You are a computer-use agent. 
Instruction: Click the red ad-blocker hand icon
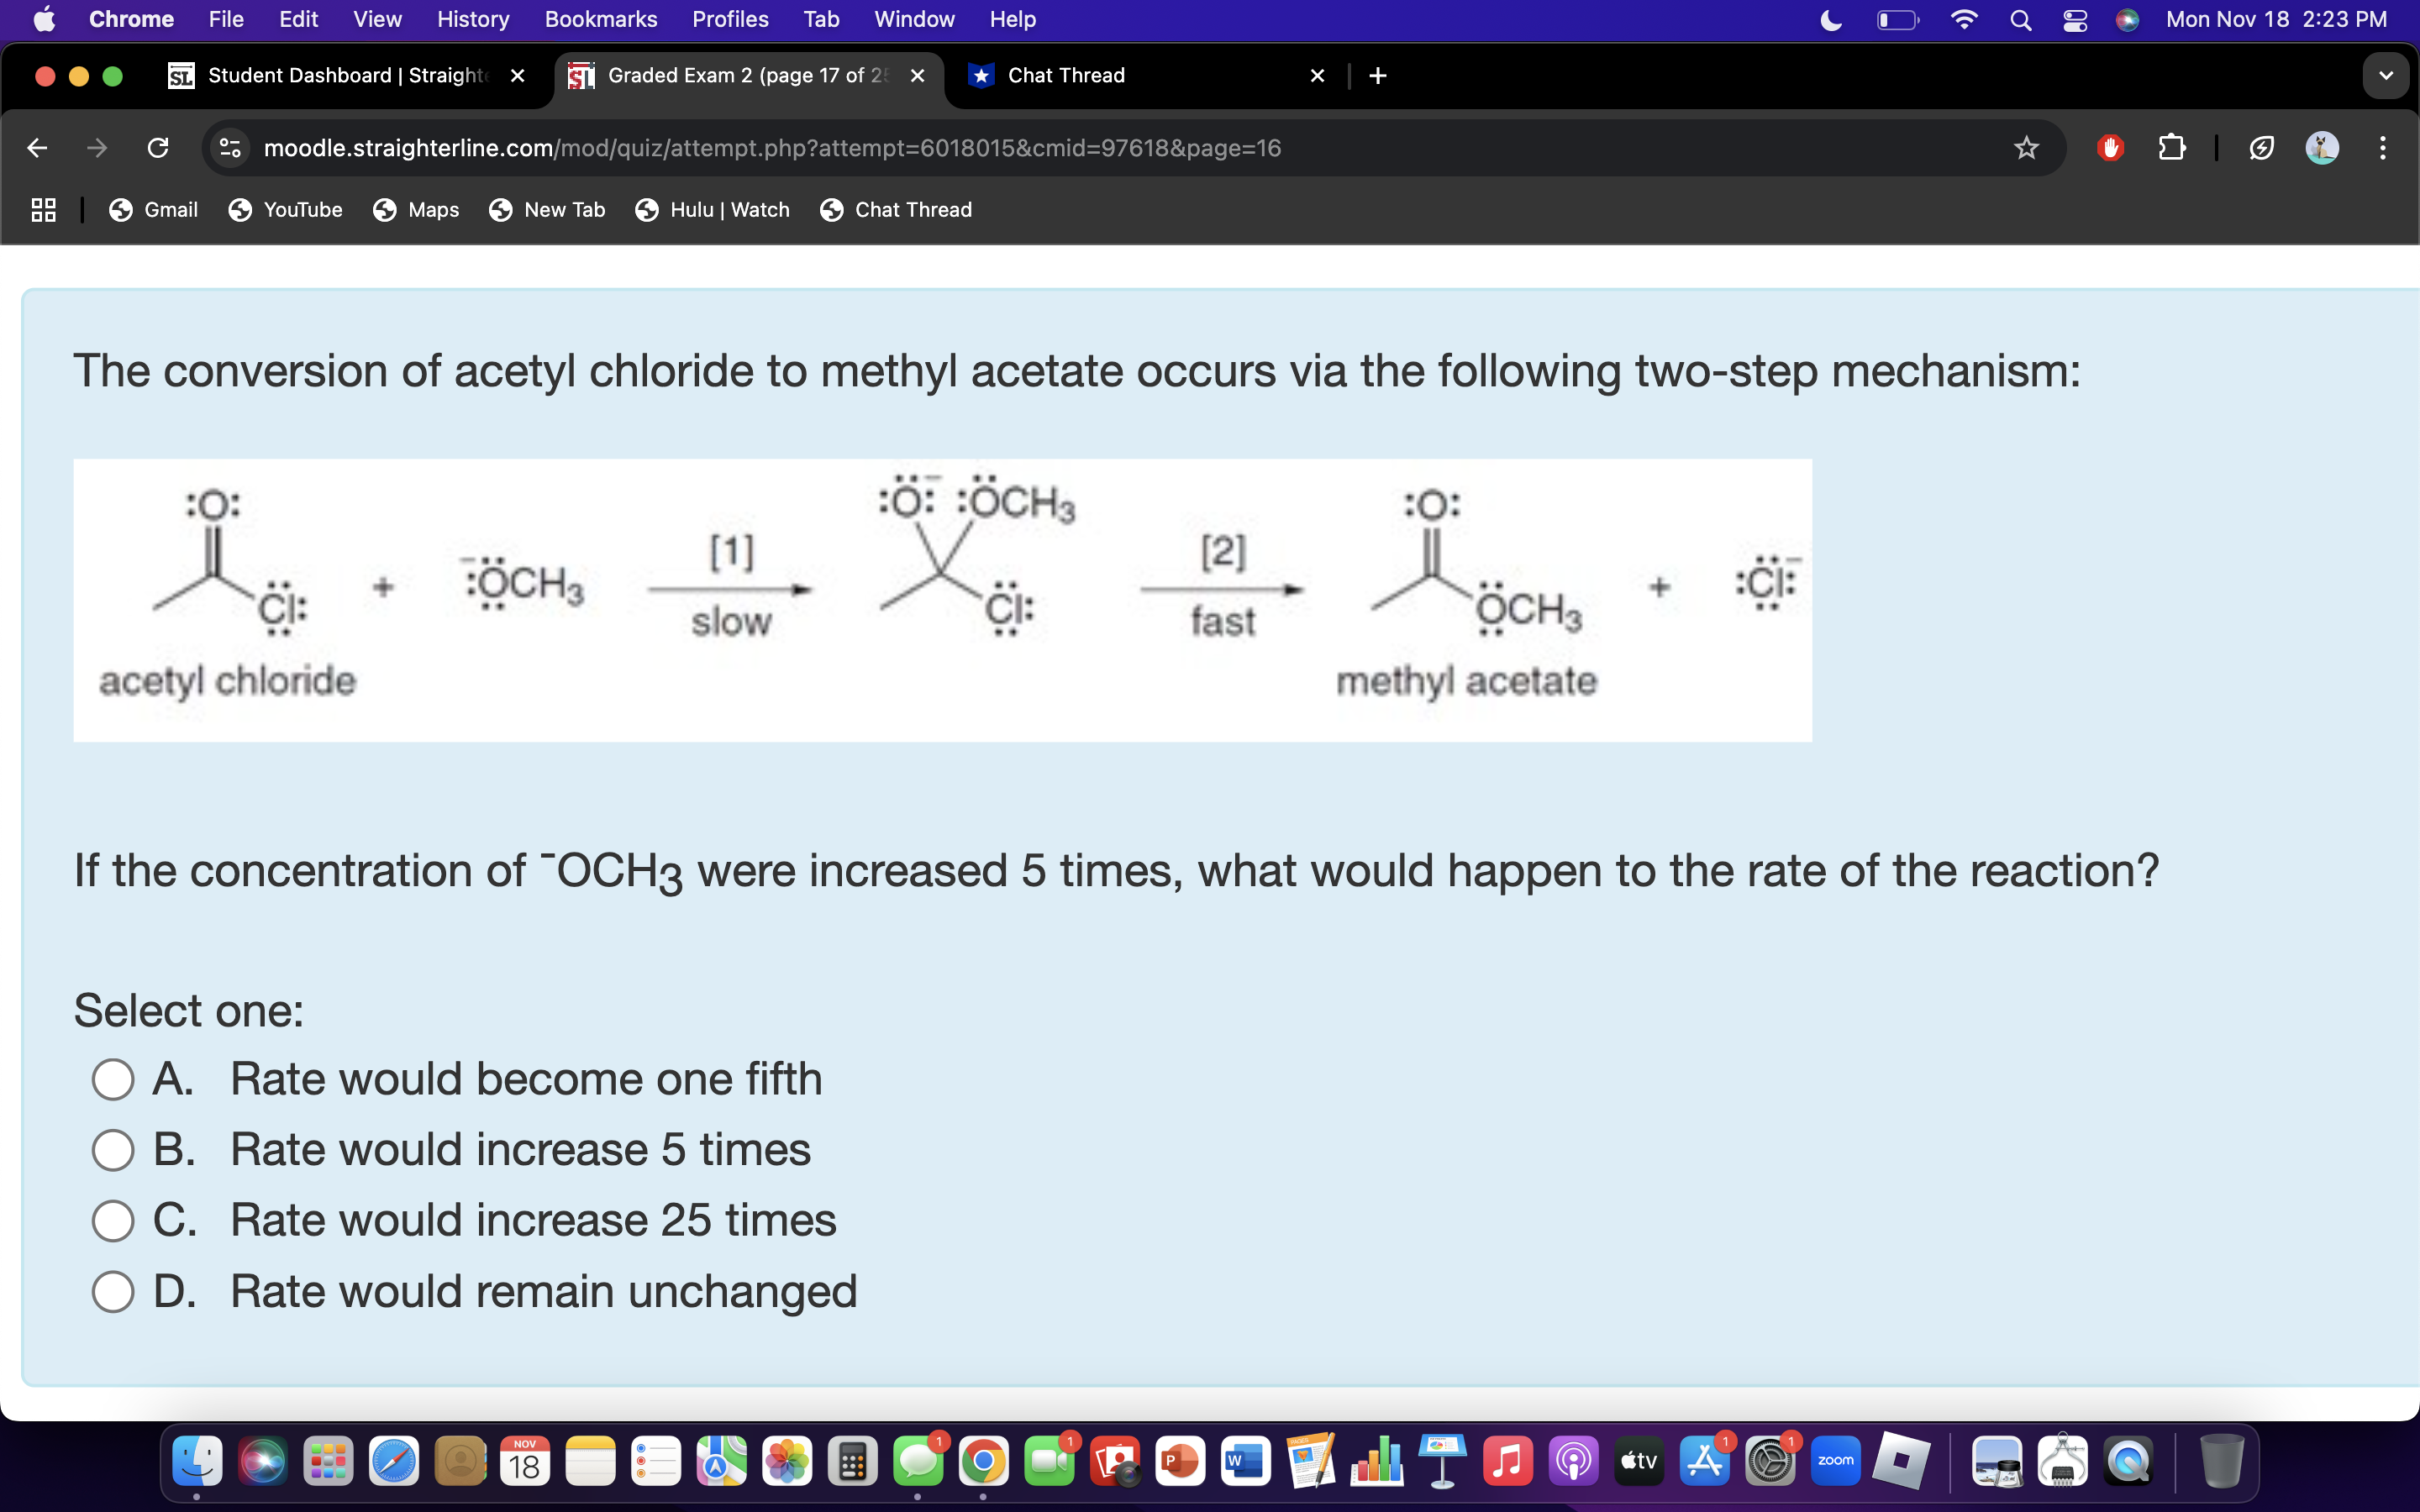click(2110, 148)
